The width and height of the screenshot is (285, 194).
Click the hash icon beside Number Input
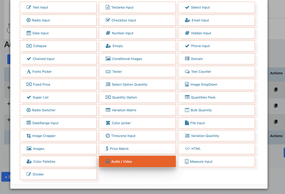108,33
